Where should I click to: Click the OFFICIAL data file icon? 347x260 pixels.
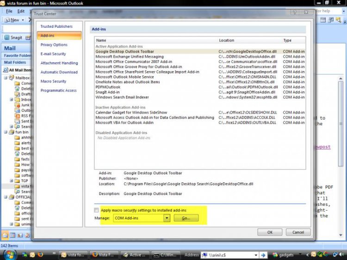pos(12,197)
